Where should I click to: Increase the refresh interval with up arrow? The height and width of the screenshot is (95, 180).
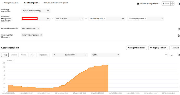tap(172, 3)
